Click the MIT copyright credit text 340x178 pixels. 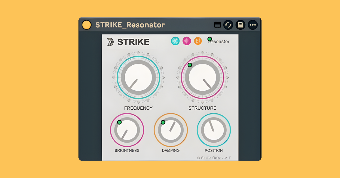(214, 158)
